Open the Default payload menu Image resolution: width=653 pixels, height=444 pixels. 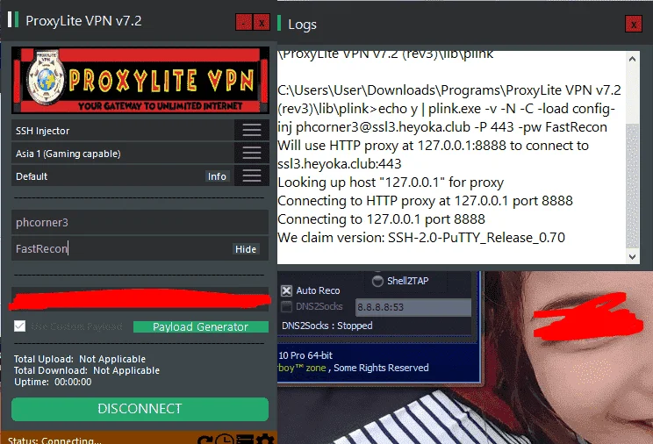[252, 175]
